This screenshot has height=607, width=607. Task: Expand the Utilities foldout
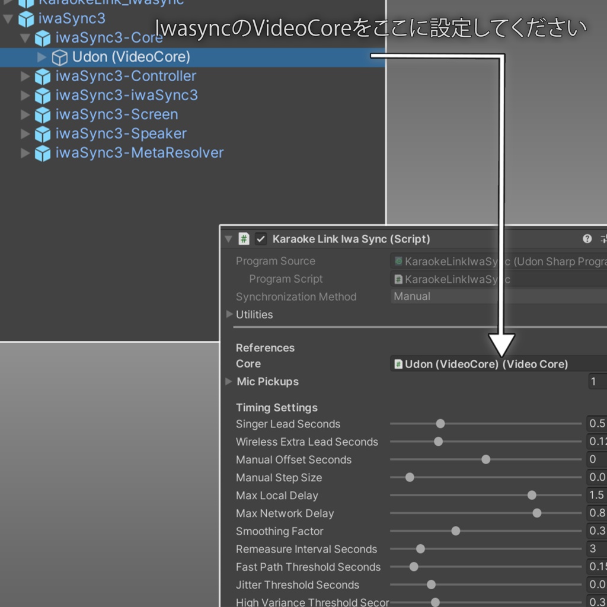229,314
